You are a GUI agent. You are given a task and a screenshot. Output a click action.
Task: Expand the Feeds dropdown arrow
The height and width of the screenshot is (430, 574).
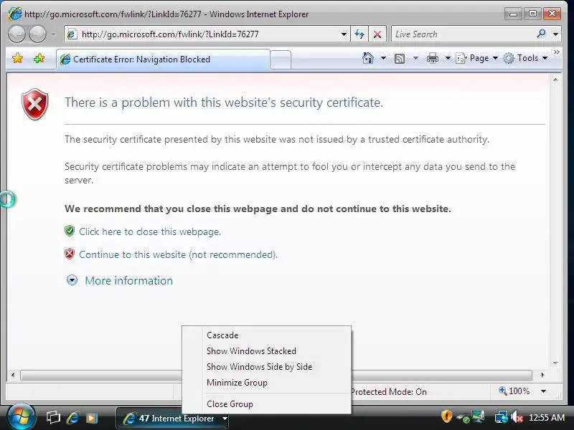pos(415,58)
